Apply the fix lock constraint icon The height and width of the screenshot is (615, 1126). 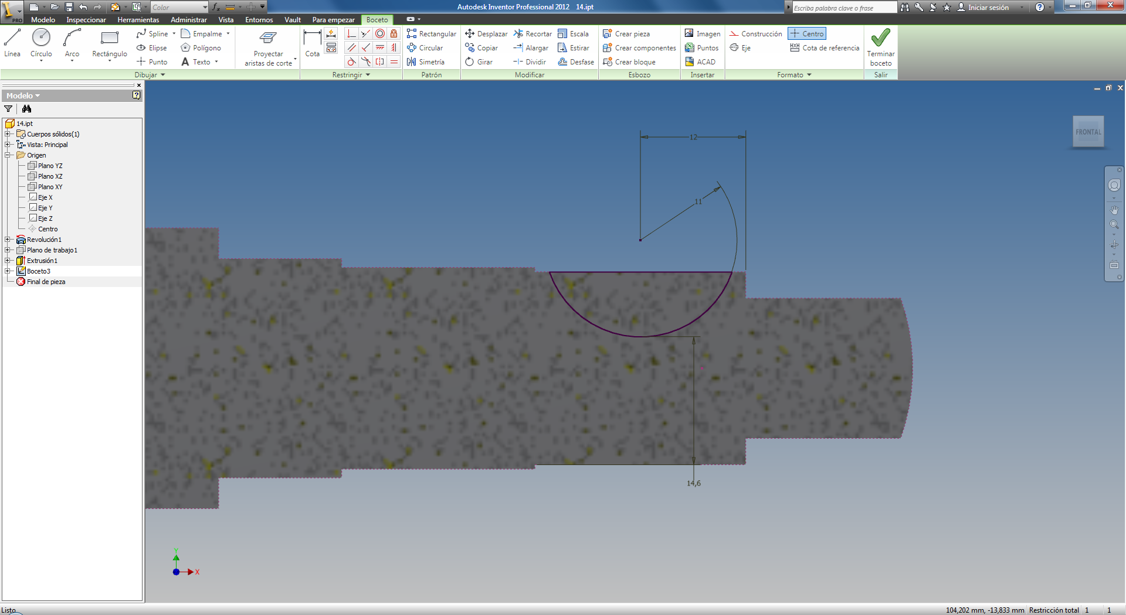[394, 34]
